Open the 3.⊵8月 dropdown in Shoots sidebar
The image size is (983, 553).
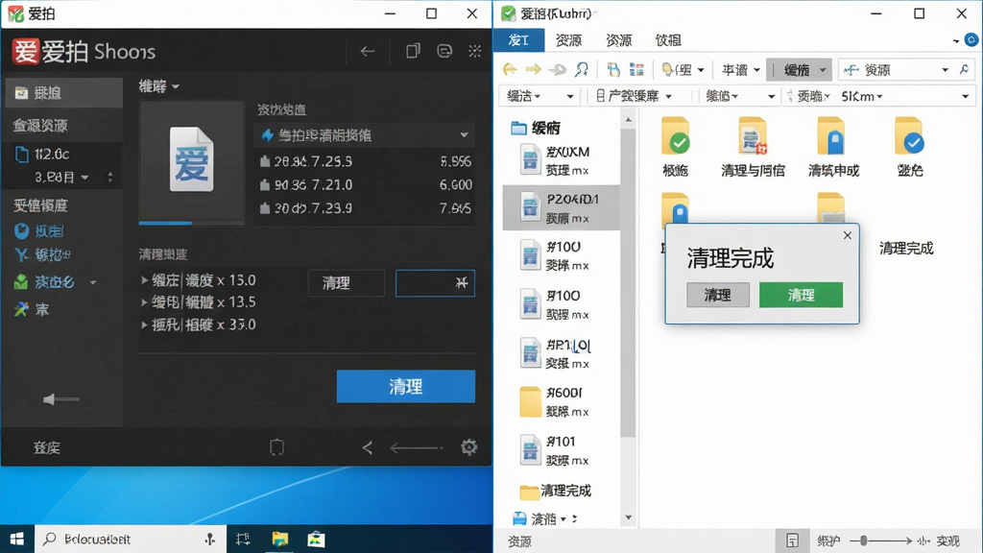click(x=61, y=178)
